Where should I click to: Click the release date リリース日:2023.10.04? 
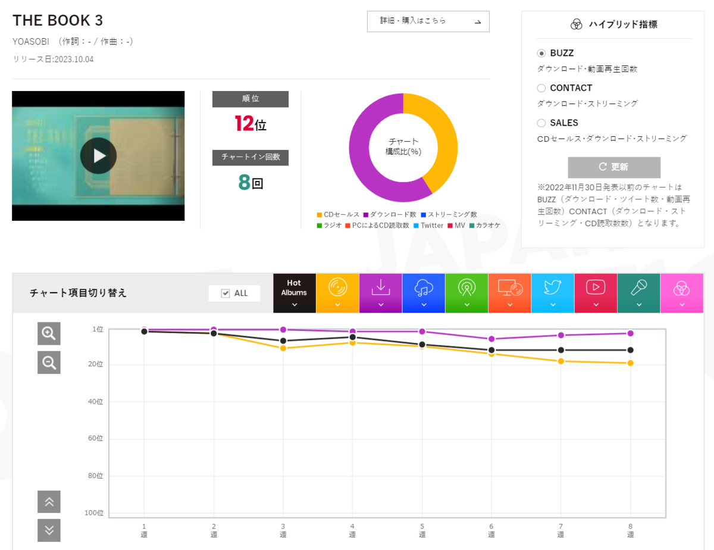pos(53,60)
